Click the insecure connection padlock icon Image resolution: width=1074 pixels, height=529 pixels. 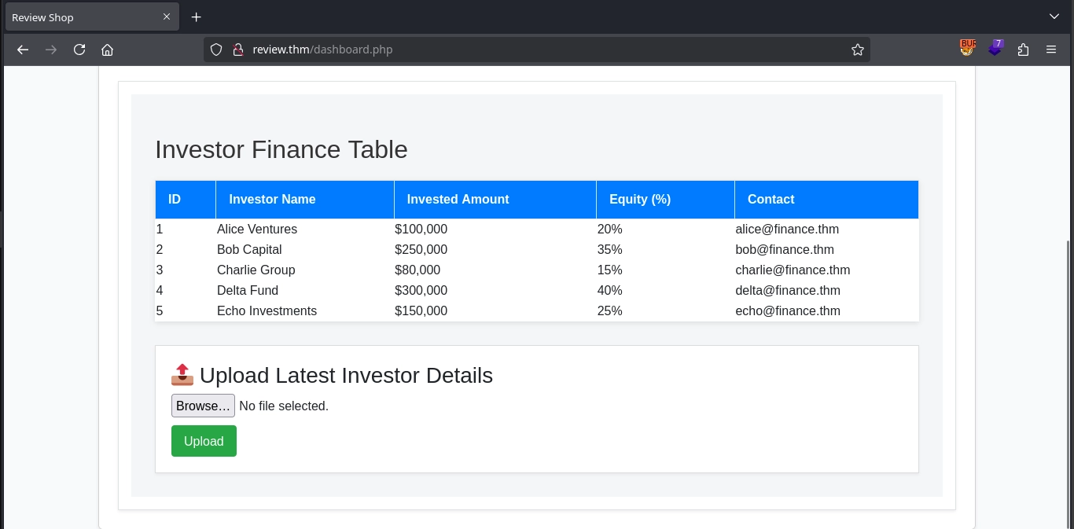pos(237,50)
